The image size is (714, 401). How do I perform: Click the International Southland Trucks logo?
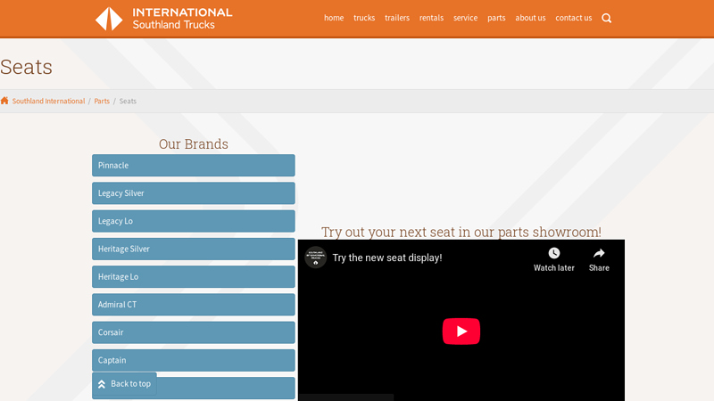pyautogui.click(x=163, y=19)
